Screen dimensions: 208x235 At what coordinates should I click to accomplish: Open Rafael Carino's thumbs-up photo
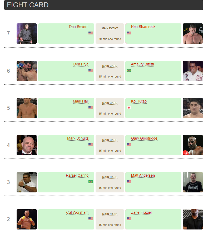(x=27, y=182)
